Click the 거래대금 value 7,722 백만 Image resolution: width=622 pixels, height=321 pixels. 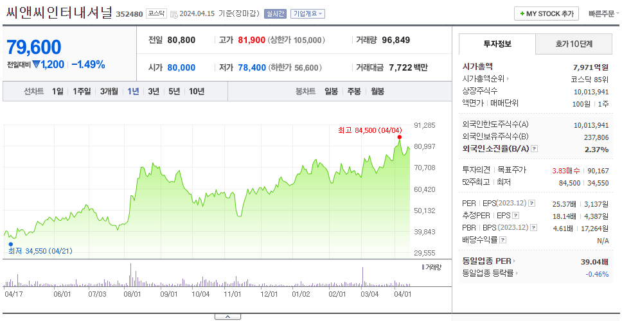point(409,68)
